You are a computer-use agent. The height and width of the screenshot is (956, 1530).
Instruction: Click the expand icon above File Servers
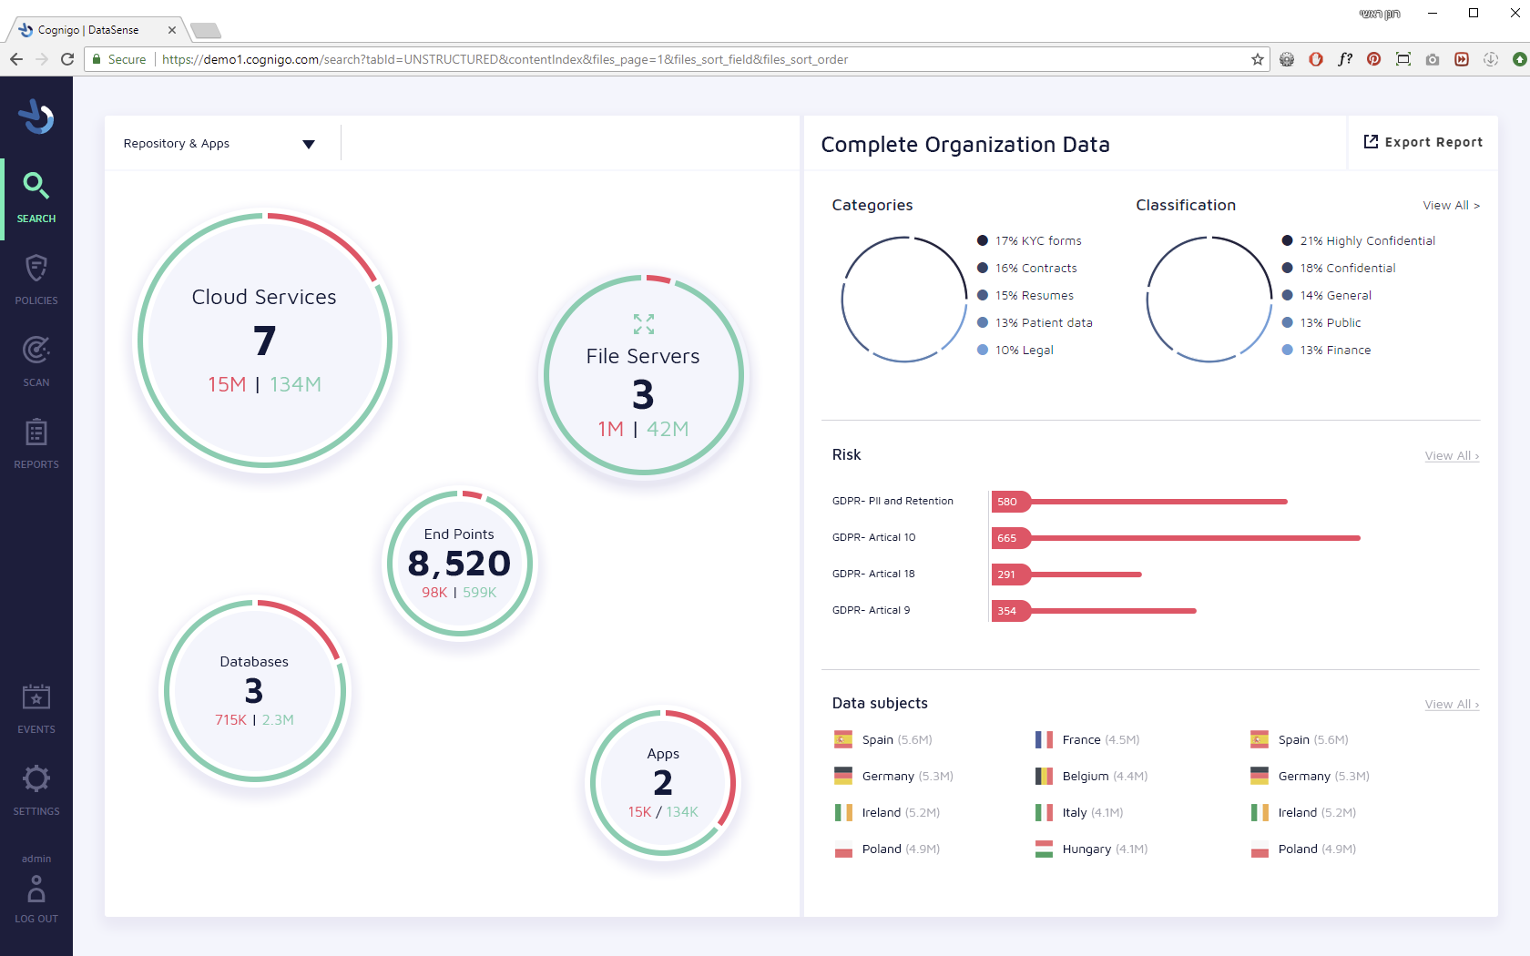click(644, 324)
